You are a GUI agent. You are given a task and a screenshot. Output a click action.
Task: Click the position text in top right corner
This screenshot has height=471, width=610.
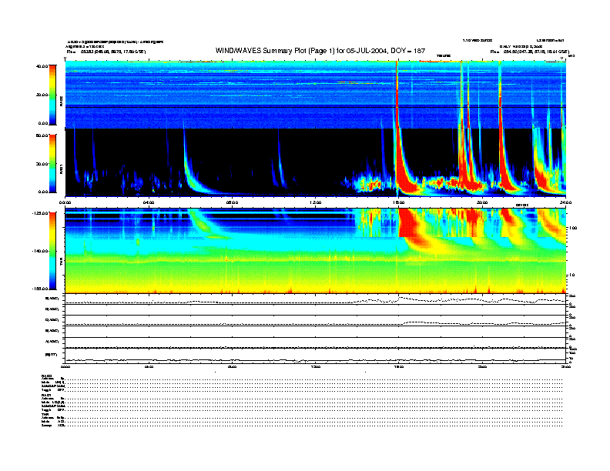click(x=529, y=52)
